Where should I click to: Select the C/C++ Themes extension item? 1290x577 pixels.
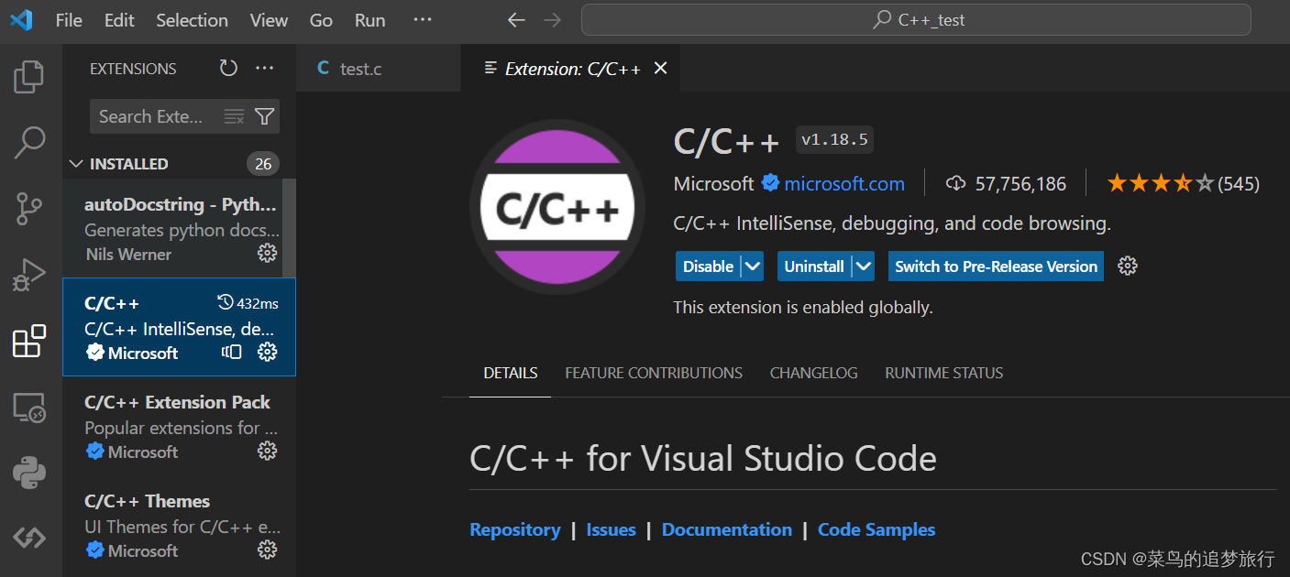(x=179, y=525)
